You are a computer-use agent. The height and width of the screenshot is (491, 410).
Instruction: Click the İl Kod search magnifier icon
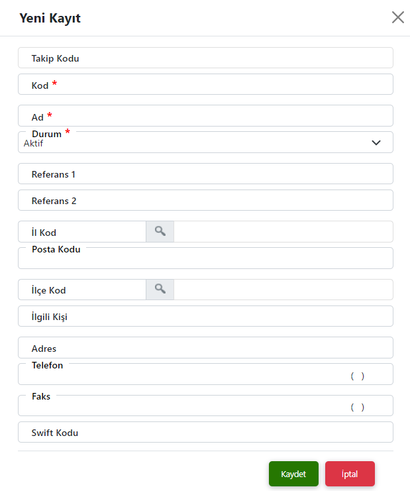160,231
